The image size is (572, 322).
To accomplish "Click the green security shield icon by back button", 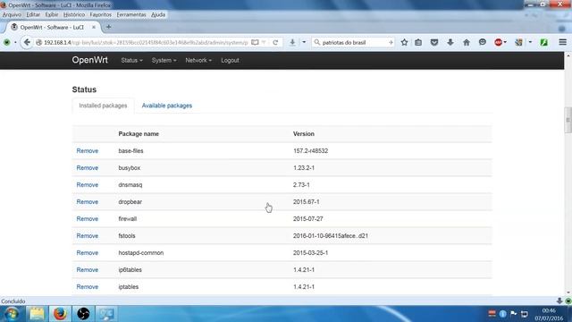I will coord(6,42).
